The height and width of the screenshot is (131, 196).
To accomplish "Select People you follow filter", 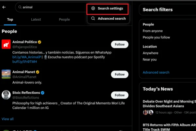I will pos(156,37).
